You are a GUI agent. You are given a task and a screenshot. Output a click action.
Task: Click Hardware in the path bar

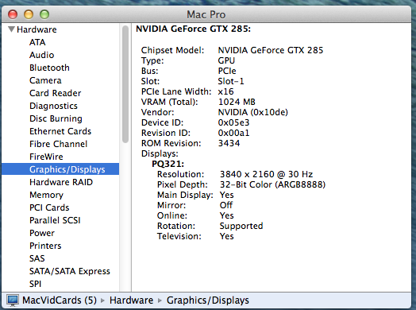point(131,300)
